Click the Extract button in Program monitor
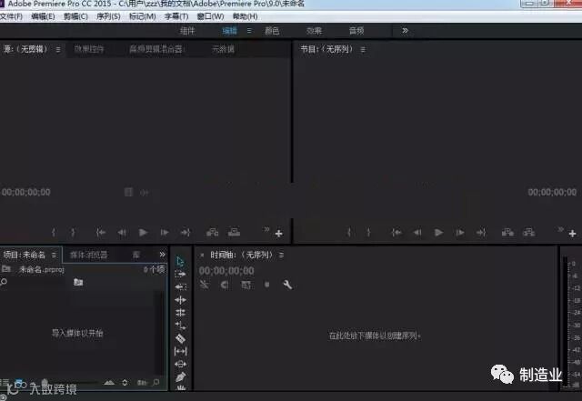This screenshot has width=582, height=401. click(x=529, y=233)
